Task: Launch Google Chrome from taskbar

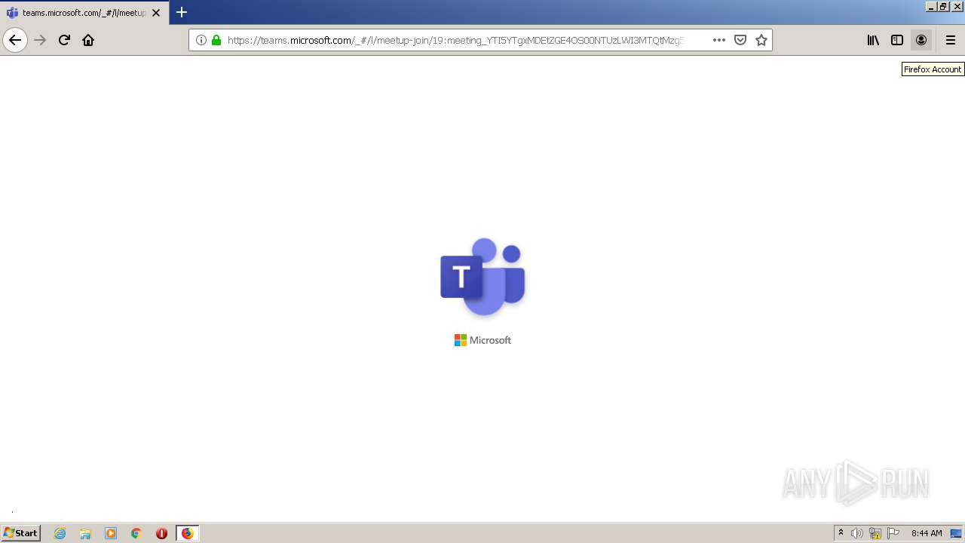Action: pyautogui.click(x=136, y=533)
